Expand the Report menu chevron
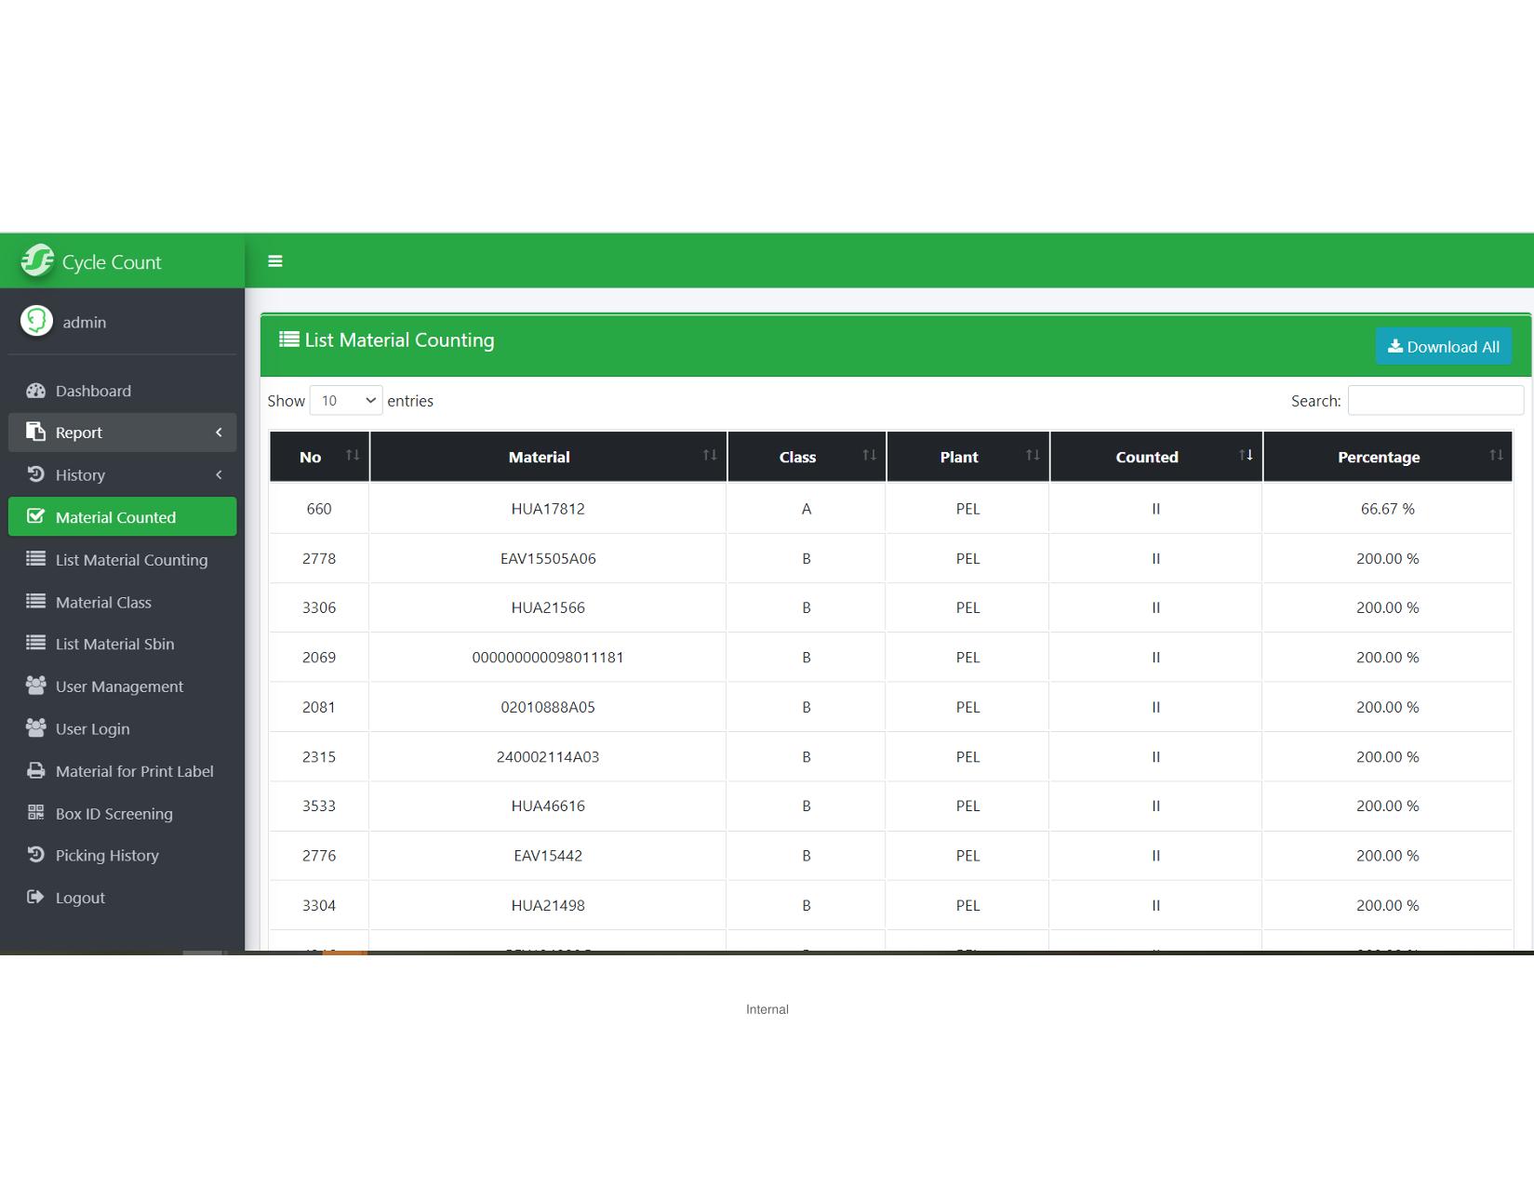The image size is (1534, 1186). click(219, 433)
